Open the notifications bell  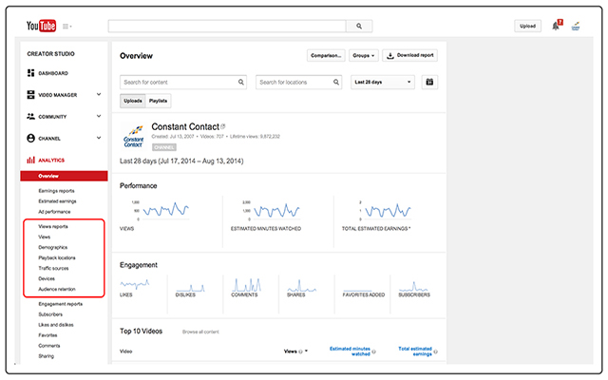pos(556,26)
